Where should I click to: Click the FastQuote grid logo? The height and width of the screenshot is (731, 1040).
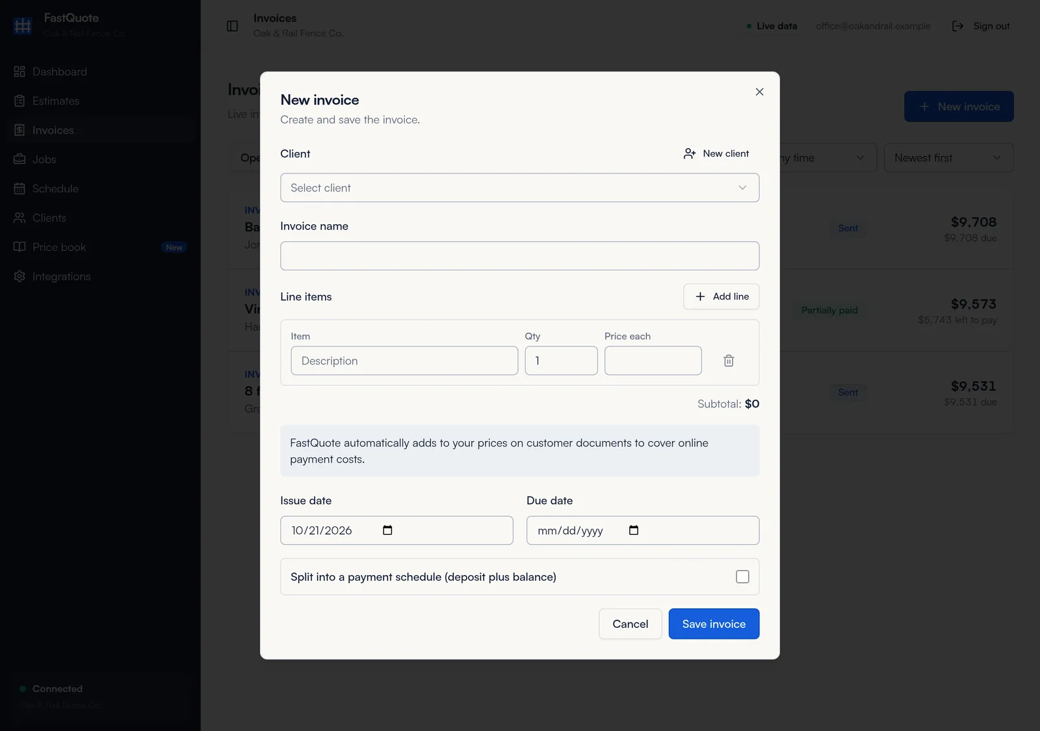click(23, 25)
